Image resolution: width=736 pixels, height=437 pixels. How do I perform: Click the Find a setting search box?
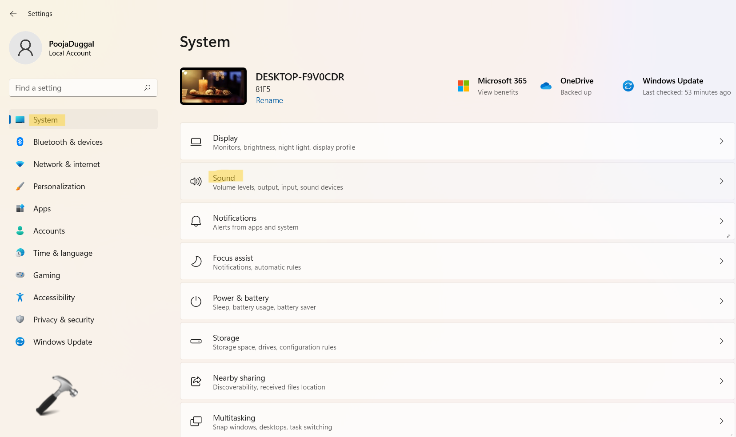pos(76,88)
